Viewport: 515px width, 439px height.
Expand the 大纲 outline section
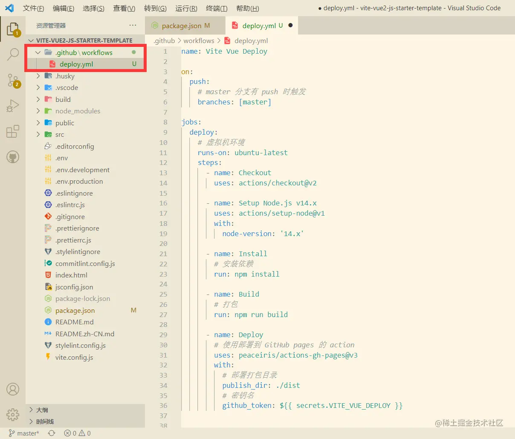click(85, 410)
